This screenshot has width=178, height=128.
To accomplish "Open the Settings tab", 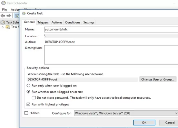I will pyautogui.click(x=89, y=23).
